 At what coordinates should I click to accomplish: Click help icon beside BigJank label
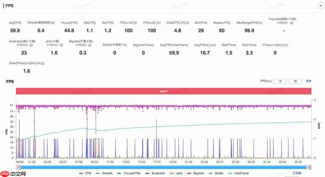point(90,45)
